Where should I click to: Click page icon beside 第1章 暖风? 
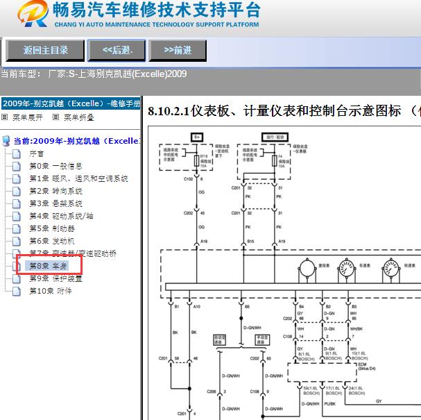point(17,179)
